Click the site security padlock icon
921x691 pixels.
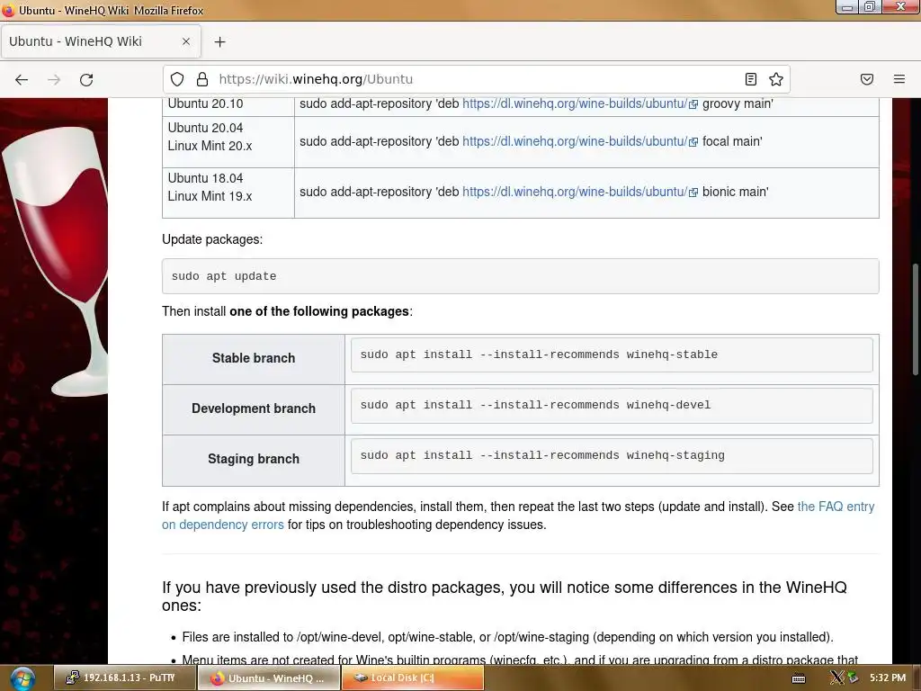202,79
